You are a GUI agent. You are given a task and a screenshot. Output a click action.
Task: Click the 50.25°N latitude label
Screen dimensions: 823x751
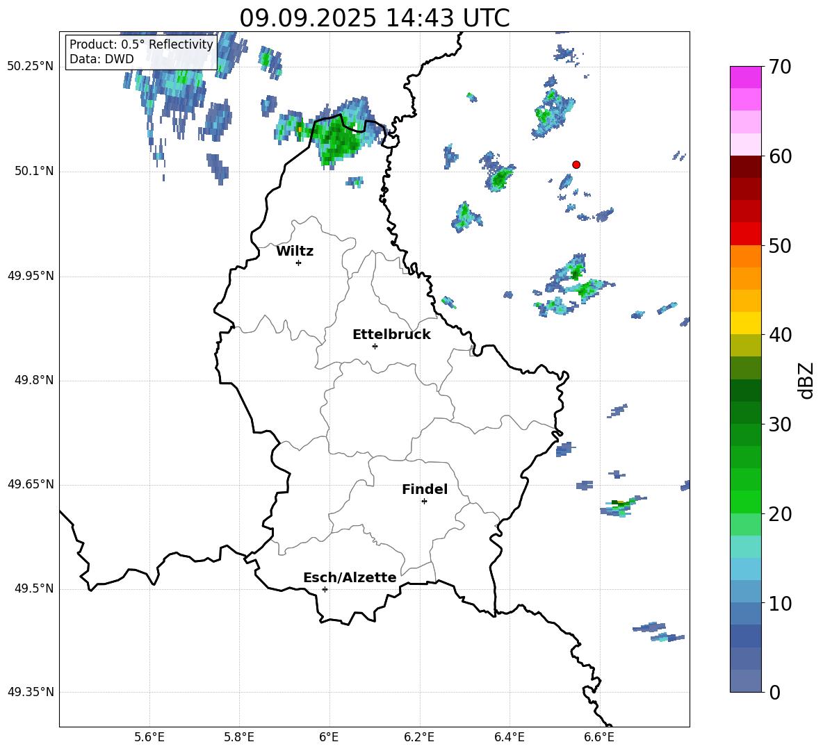click(31, 67)
